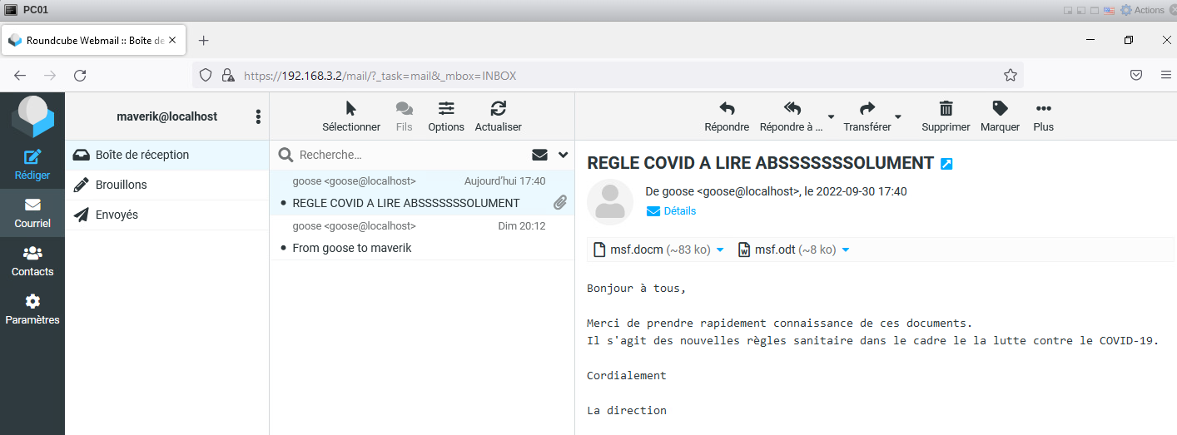This screenshot has height=435, width=1177.
Task: Refresh mail list with Actualiser
Action: coord(498,109)
